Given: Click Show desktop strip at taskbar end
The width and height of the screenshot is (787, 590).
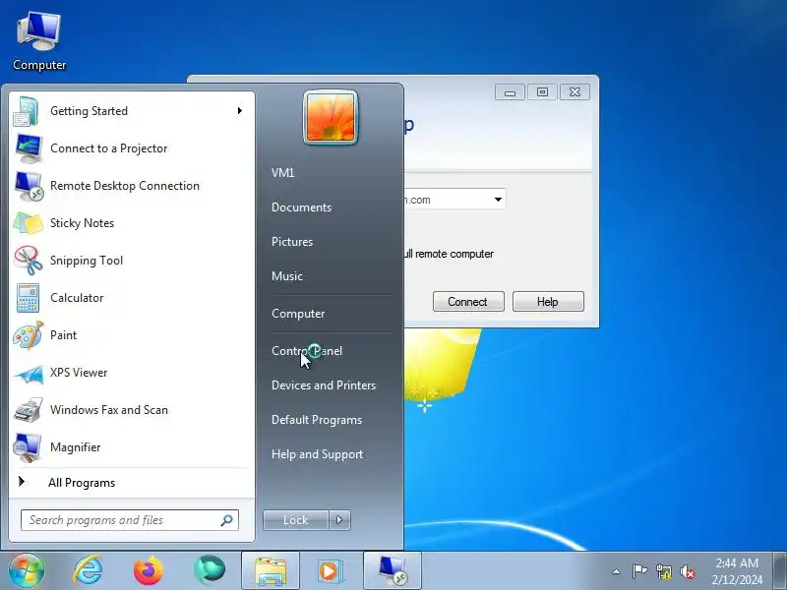Looking at the screenshot, I should tap(780, 571).
